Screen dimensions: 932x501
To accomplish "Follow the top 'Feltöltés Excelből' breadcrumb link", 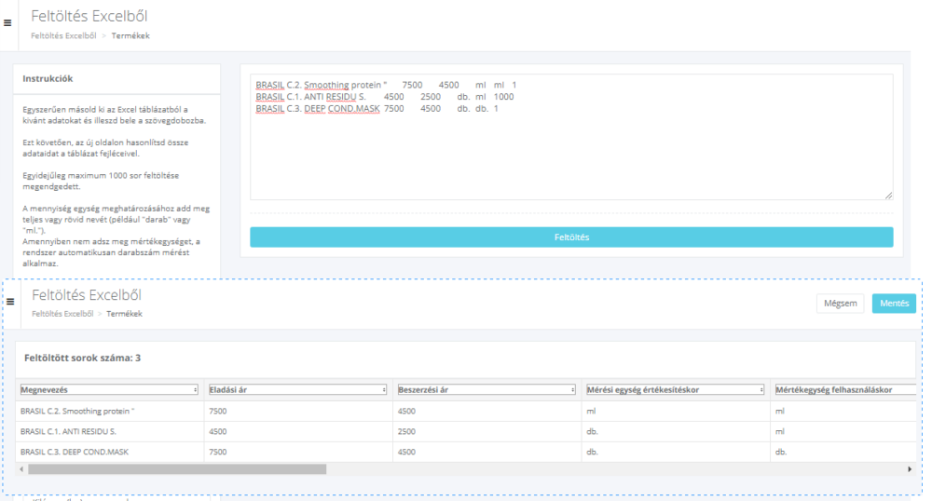I will tap(63, 35).
